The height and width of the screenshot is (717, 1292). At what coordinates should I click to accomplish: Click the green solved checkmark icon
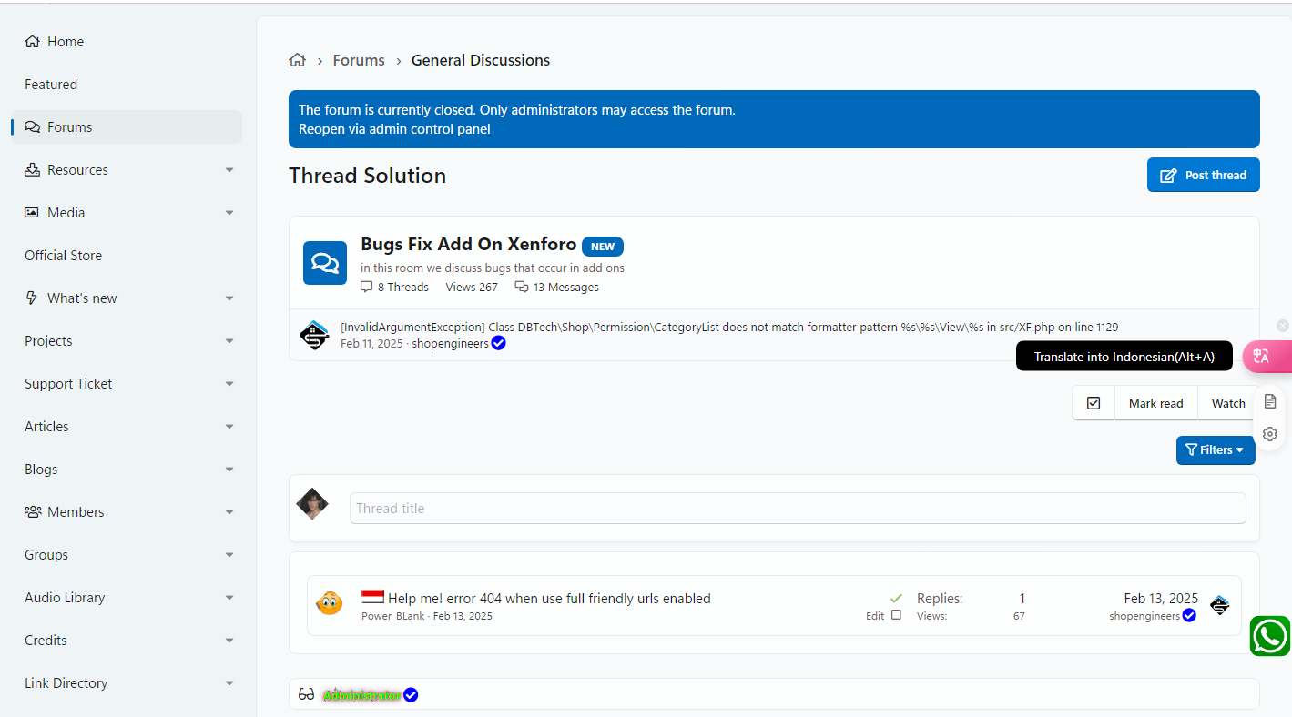896,598
